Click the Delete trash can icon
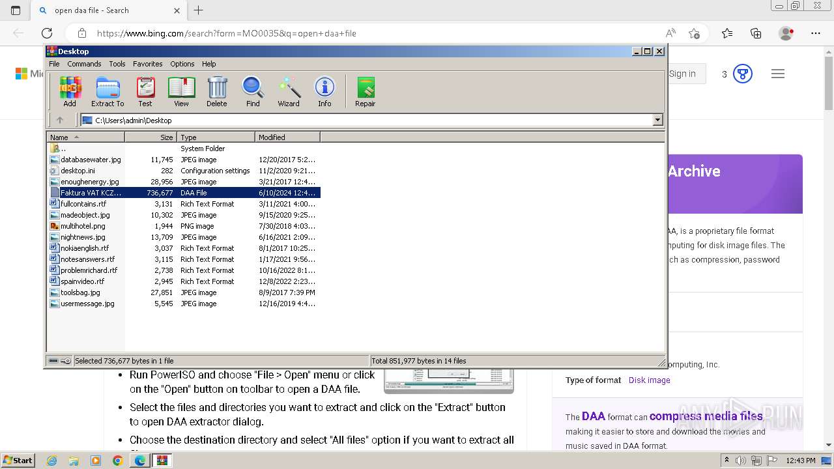834x469 pixels. 217,91
